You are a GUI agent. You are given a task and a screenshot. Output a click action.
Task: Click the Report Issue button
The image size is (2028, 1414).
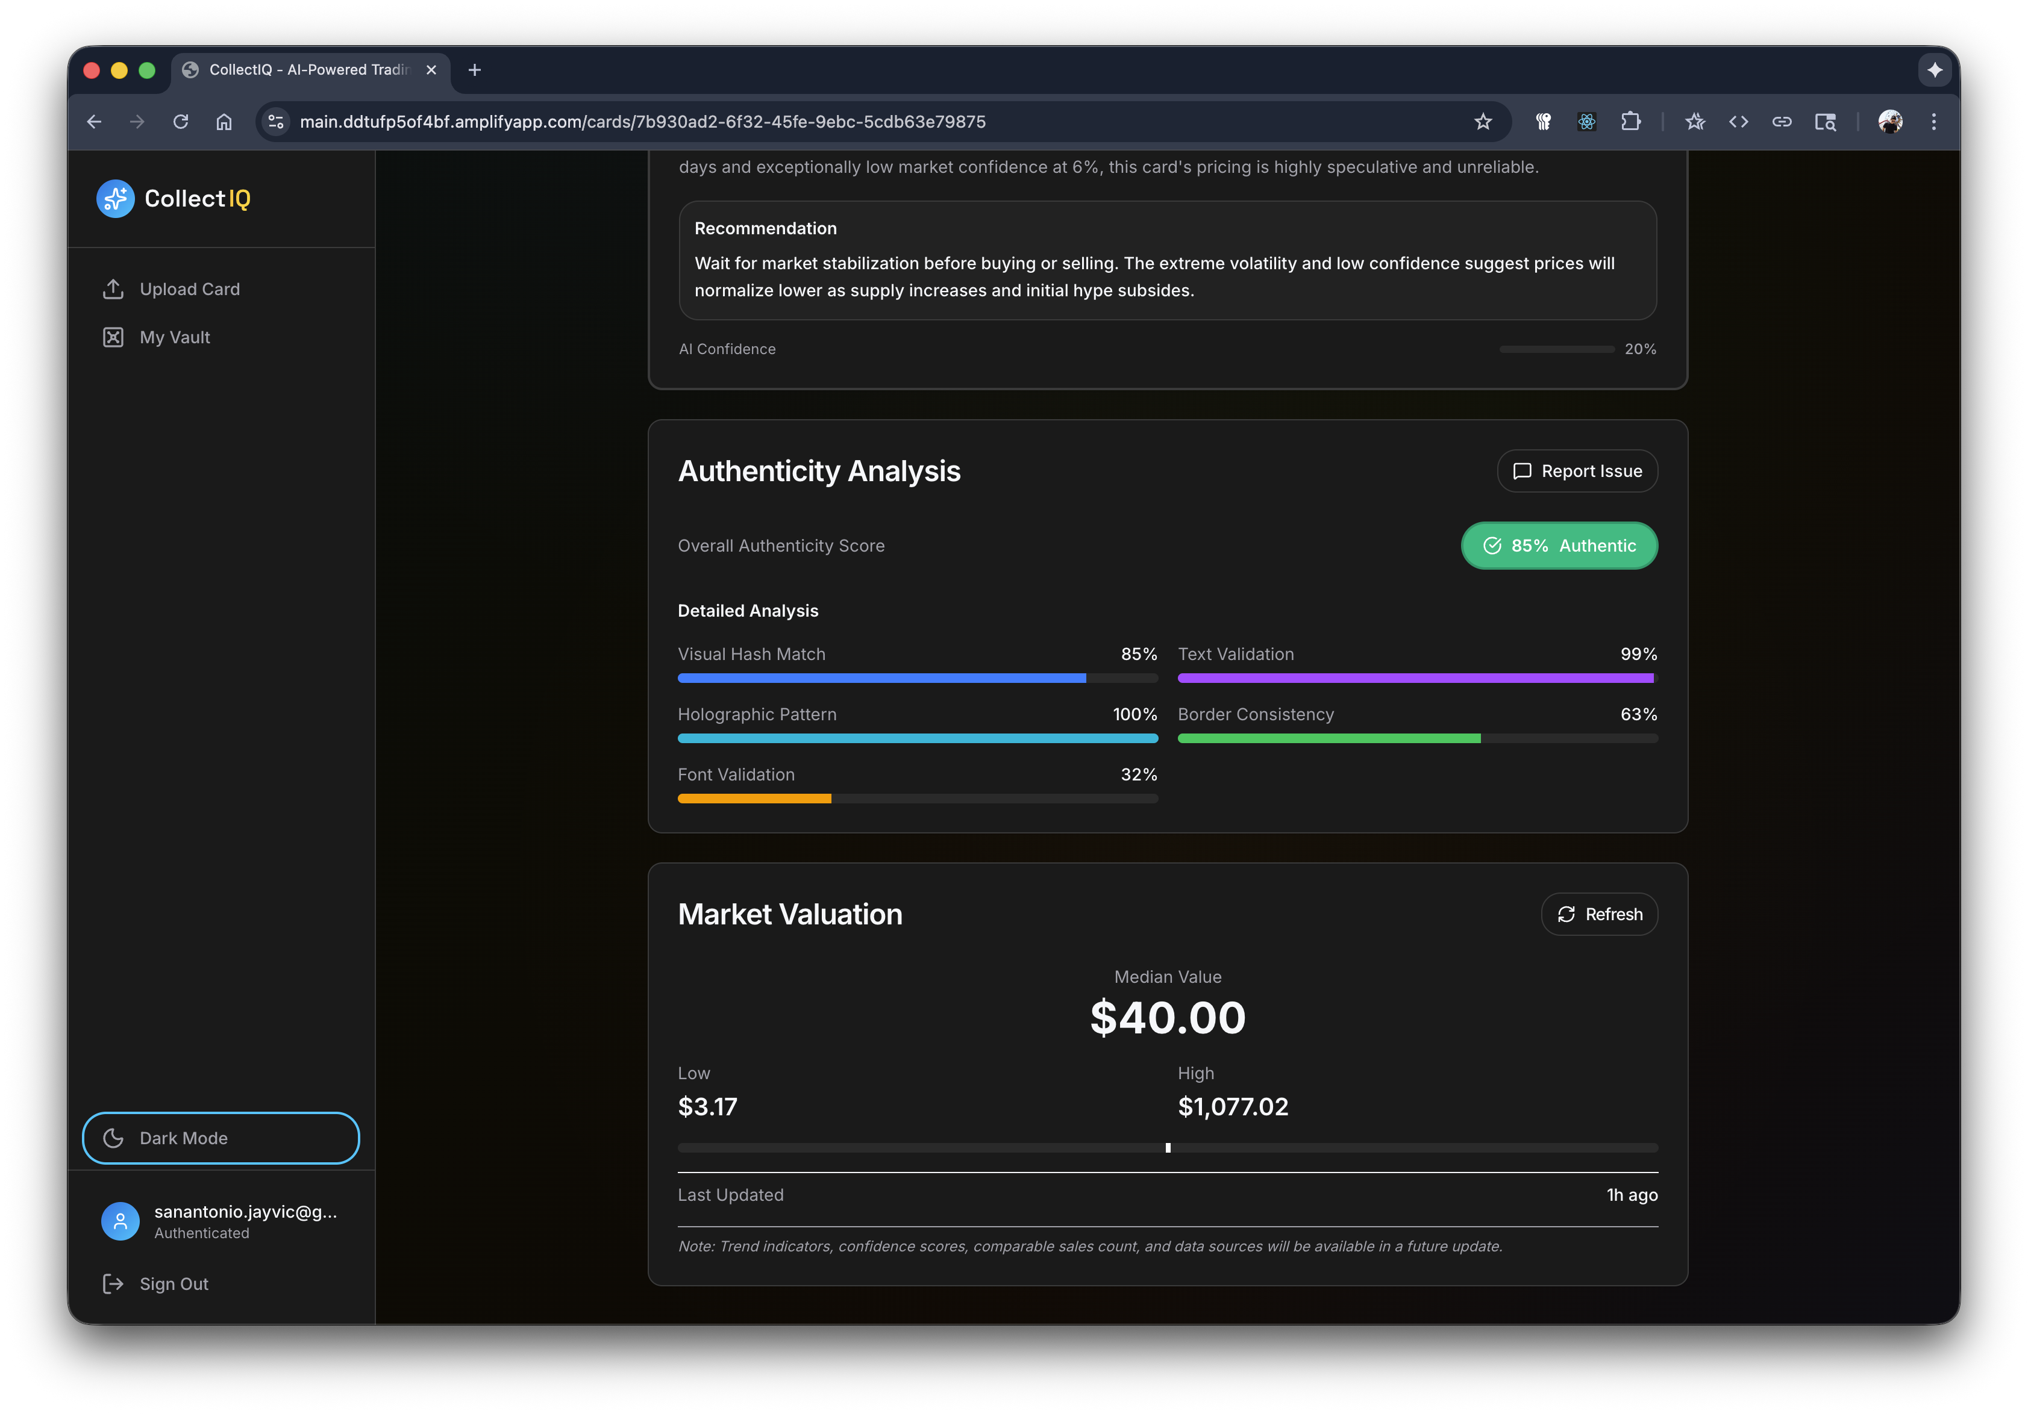point(1577,472)
